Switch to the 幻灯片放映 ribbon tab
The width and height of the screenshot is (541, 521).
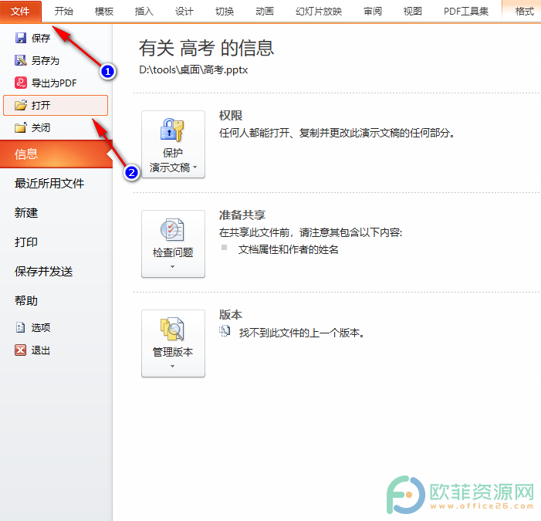click(x=319, y=12)
